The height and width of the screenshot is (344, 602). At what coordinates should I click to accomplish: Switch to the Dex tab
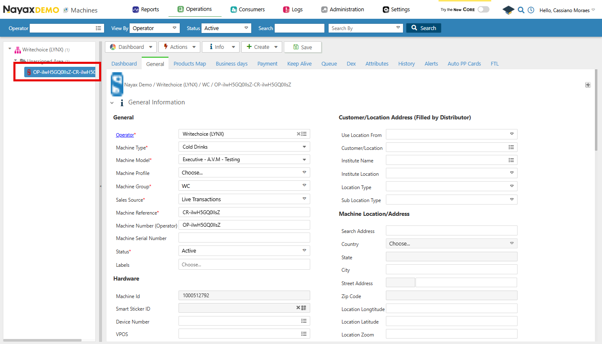351,63
